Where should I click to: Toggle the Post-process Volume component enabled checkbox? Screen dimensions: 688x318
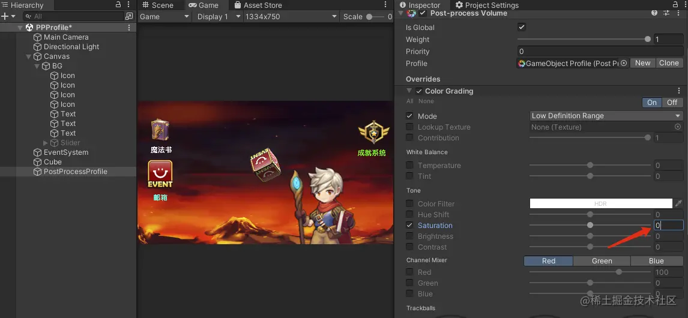423,13
